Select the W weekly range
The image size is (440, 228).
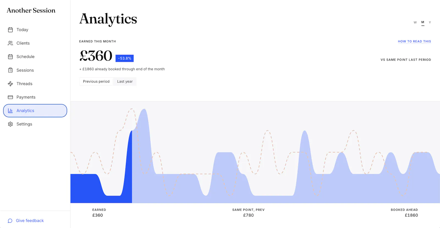tap(415, 22)
